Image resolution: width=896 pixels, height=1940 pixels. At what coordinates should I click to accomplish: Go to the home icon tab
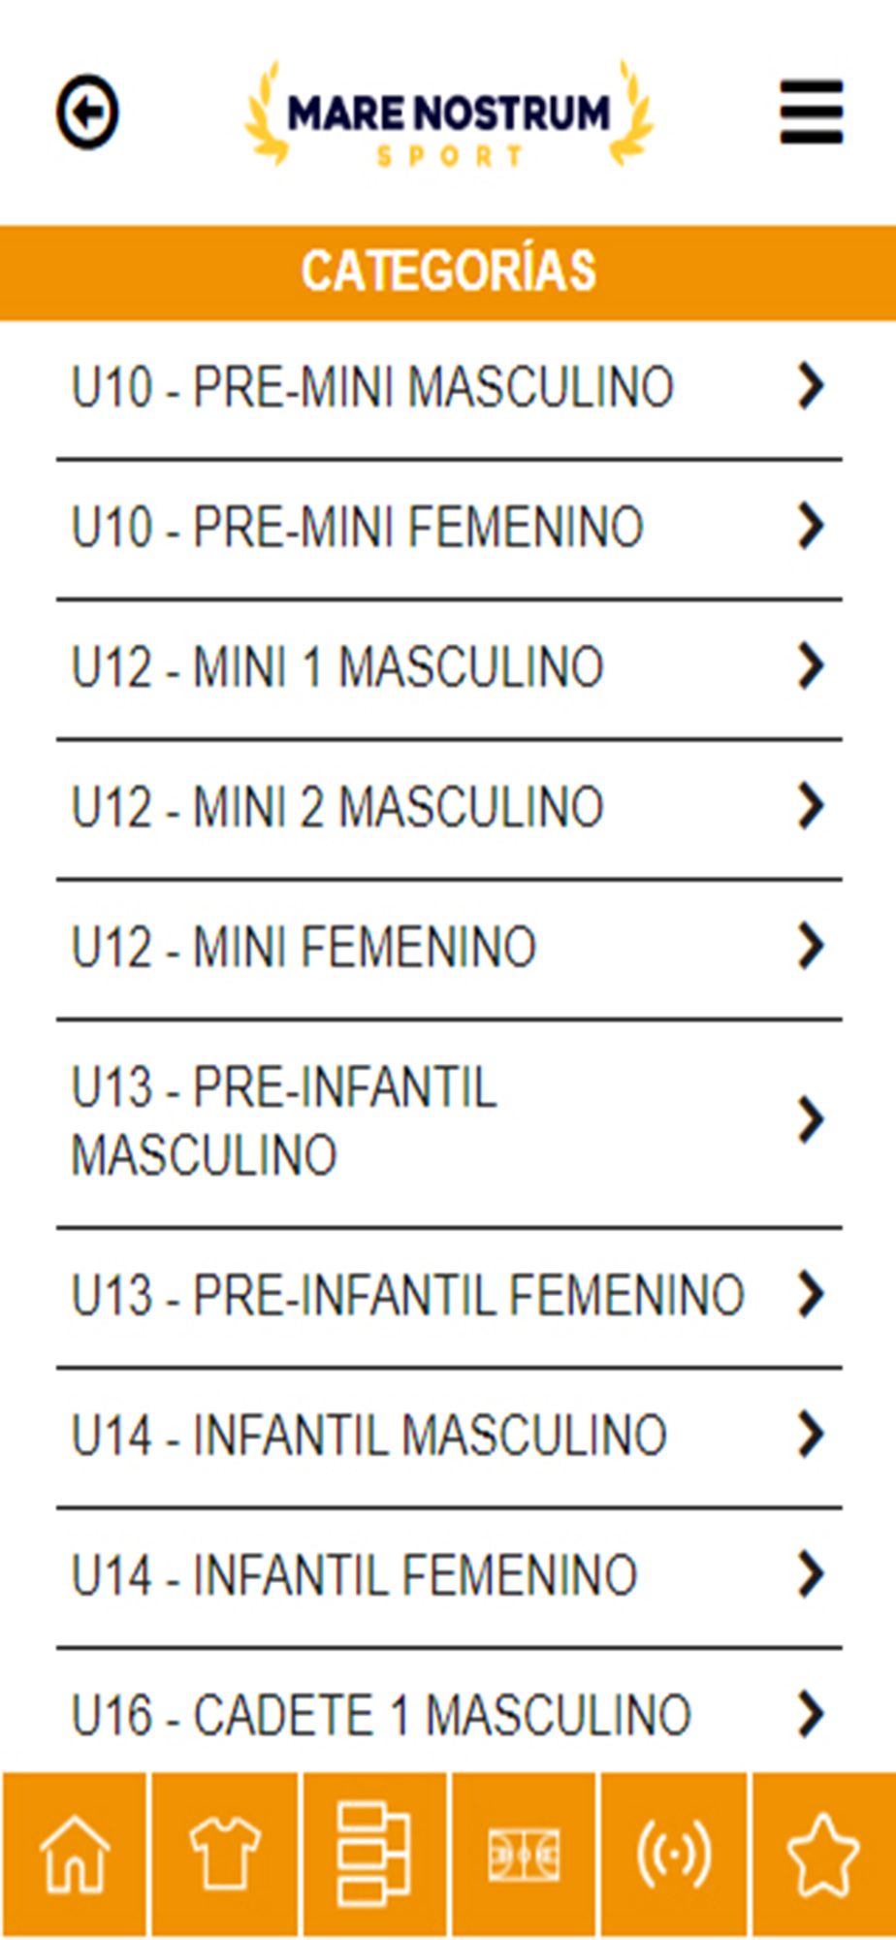[x=75, y=1855]
